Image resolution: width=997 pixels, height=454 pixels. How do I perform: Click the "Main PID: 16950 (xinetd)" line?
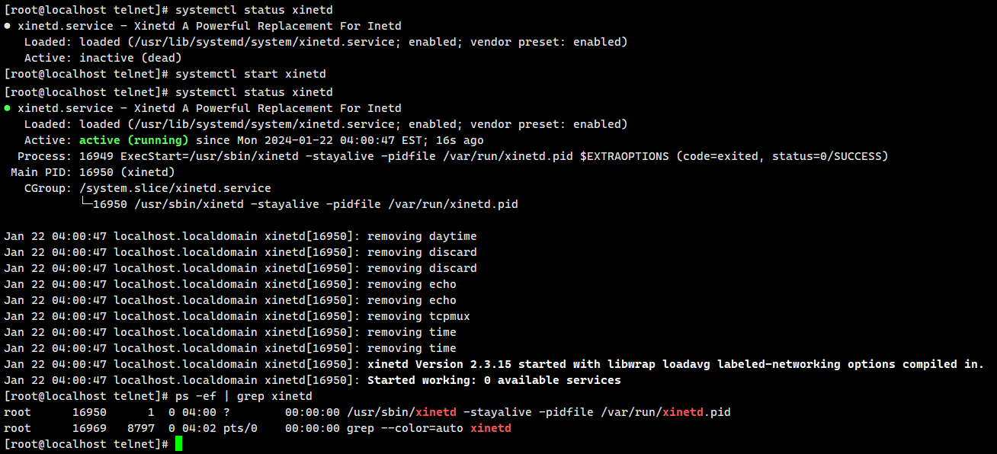[93, 172]
